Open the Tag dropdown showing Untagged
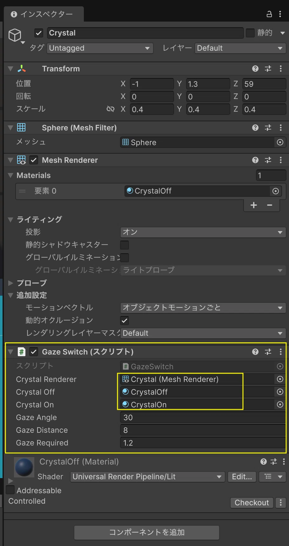 click(100, 48)
